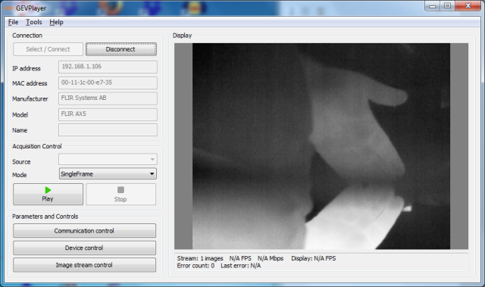Click the IP address field
485x287 pixels.
coord(108,67)
